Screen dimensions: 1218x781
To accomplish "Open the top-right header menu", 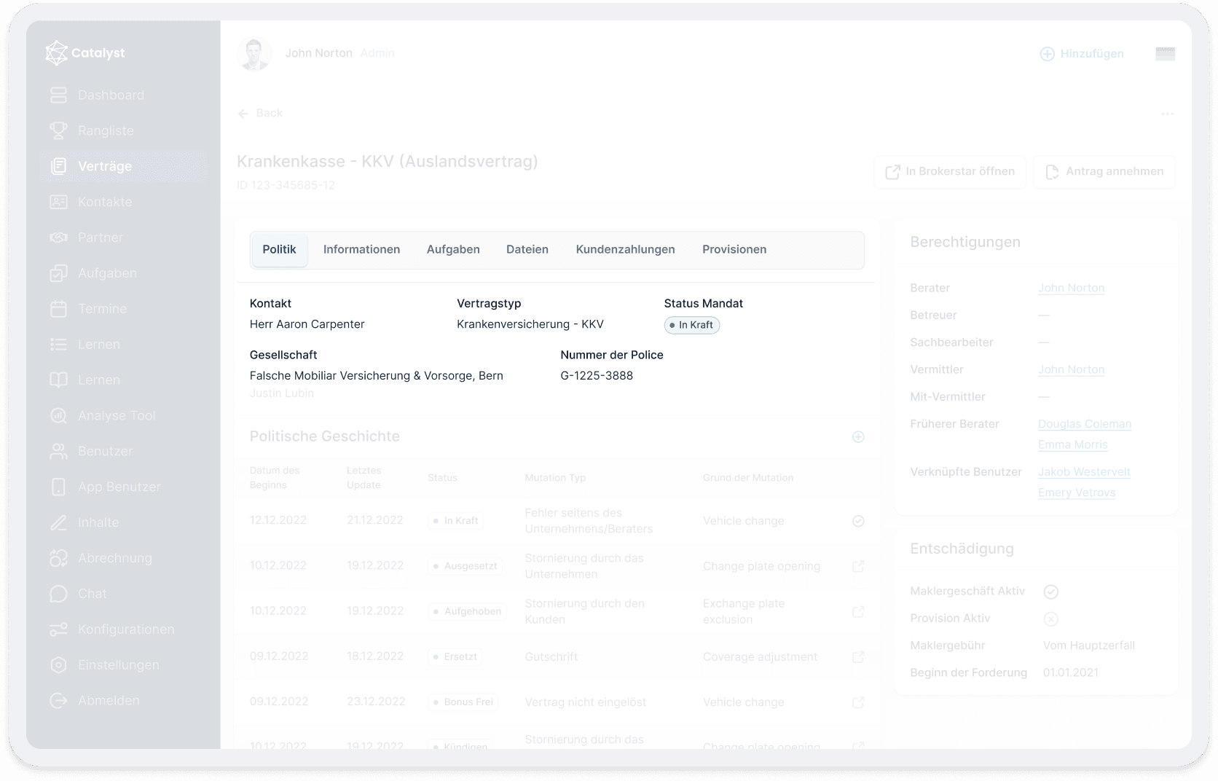I will tap(1165, 54).
